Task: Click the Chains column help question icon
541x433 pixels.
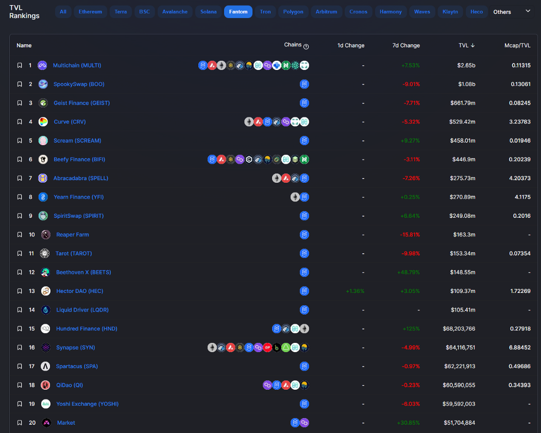Action: click(306, 46)
